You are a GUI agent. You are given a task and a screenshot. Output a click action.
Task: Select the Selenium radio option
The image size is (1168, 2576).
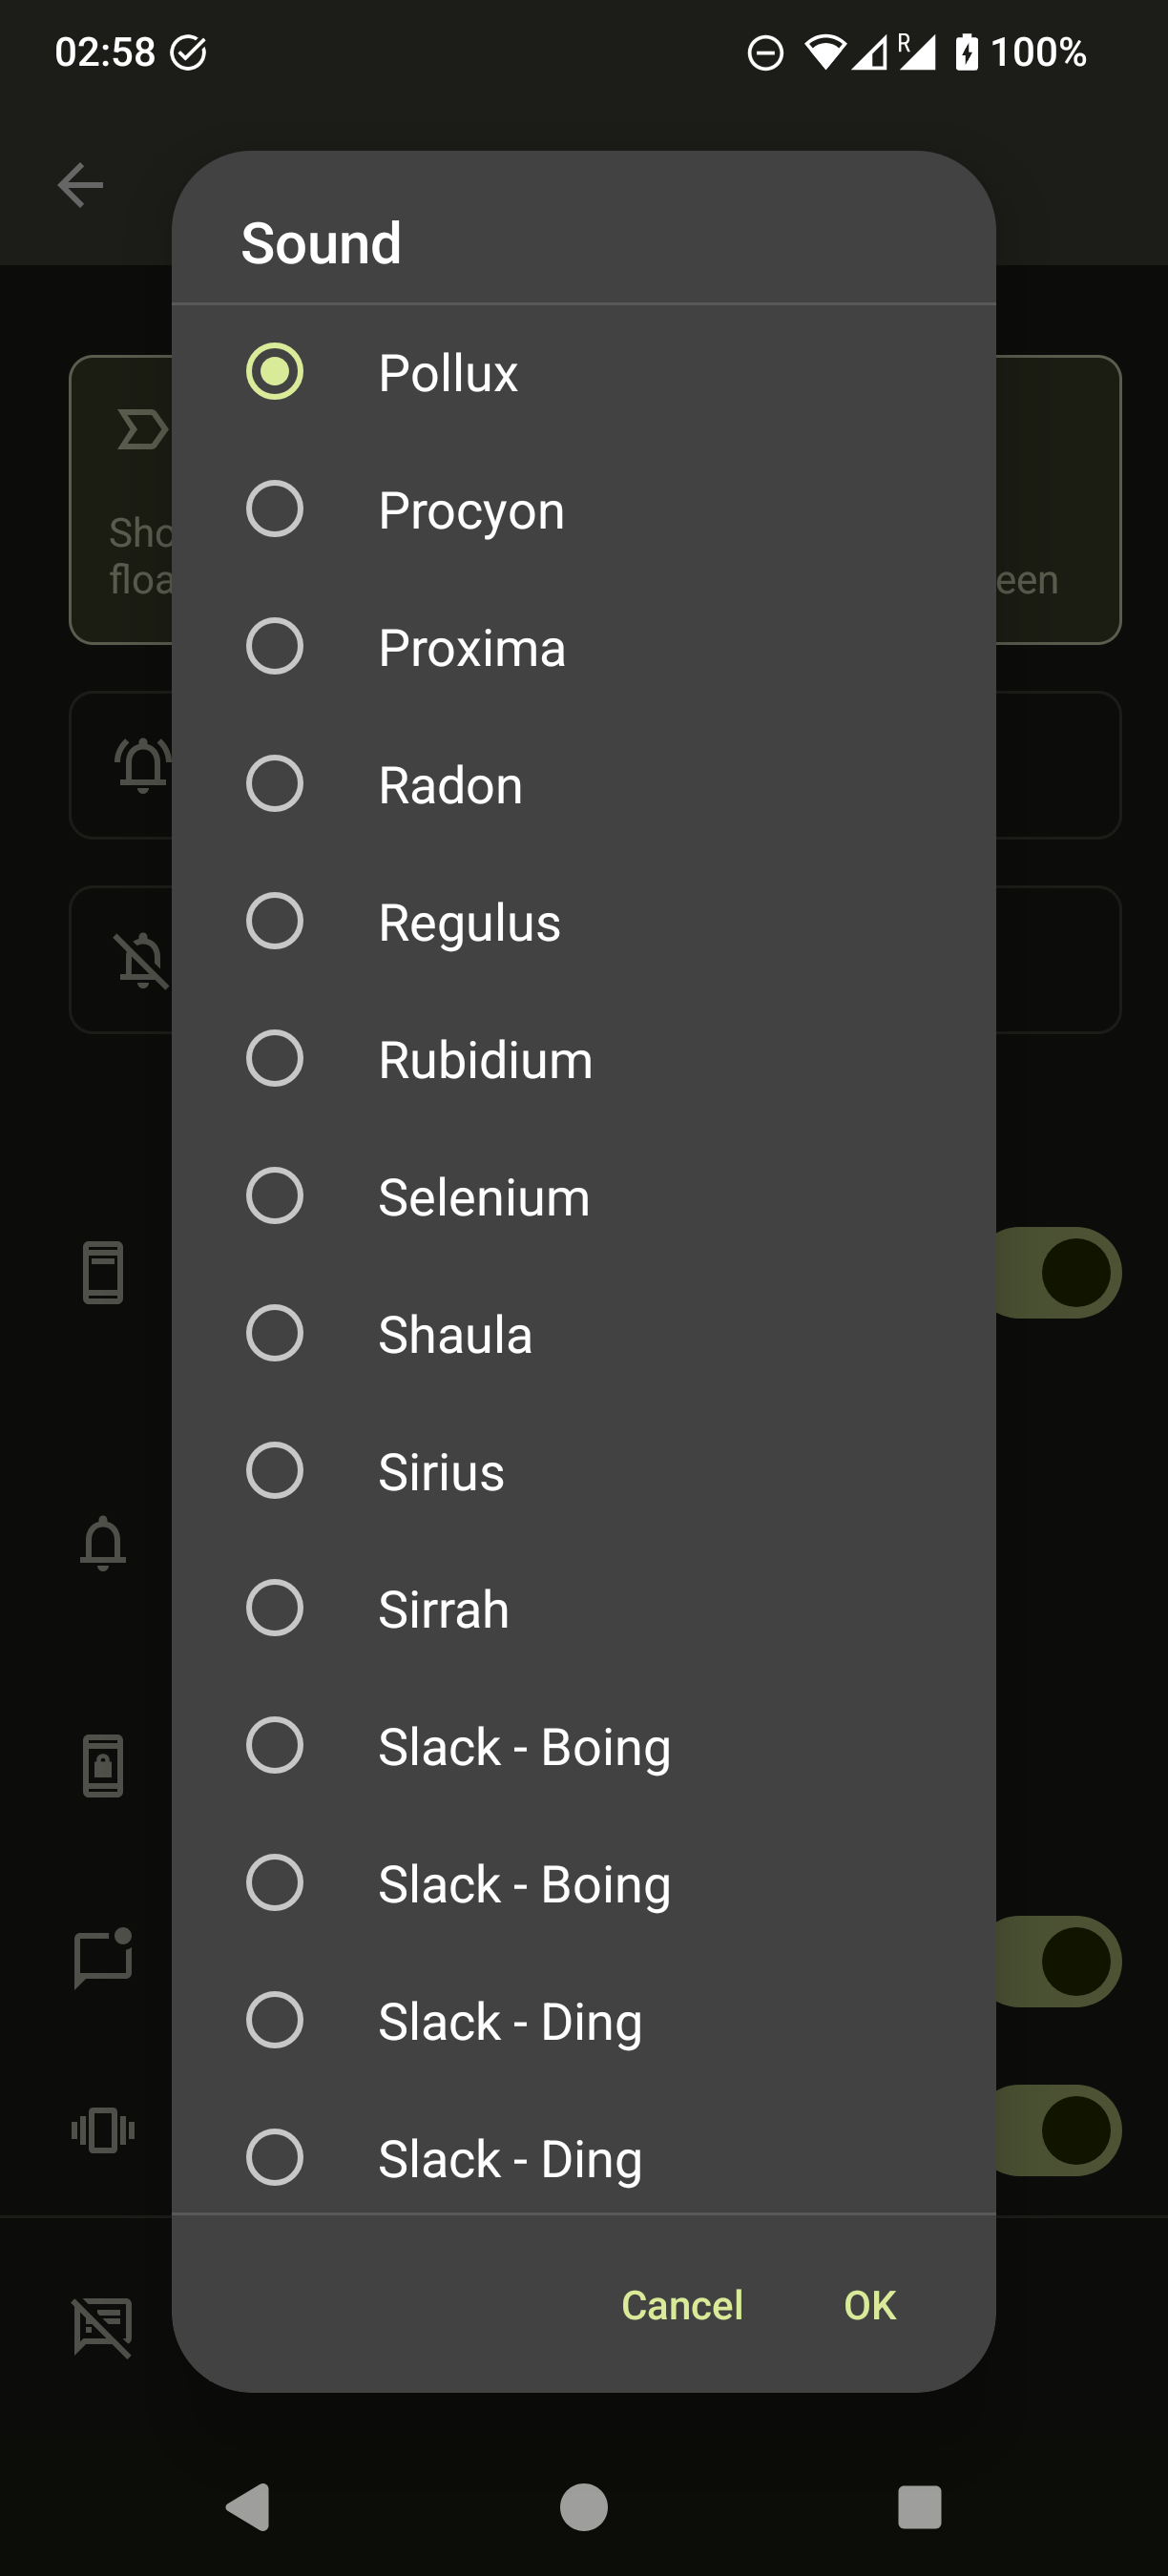click(275, 1196)
